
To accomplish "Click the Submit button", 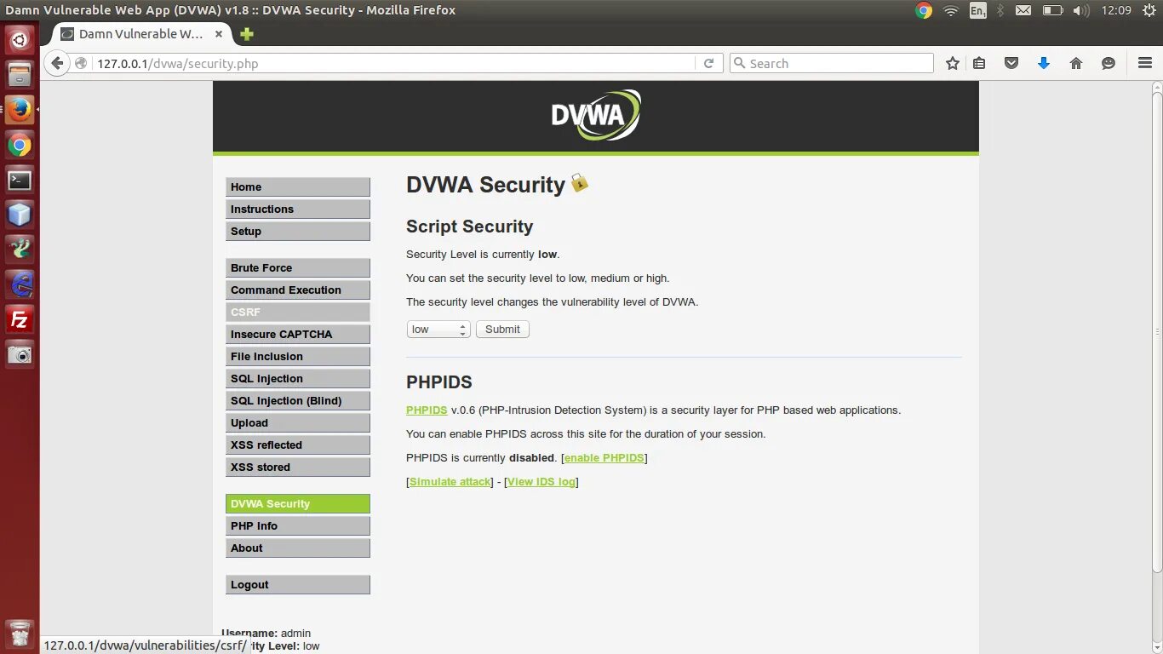I will [502, 330].
